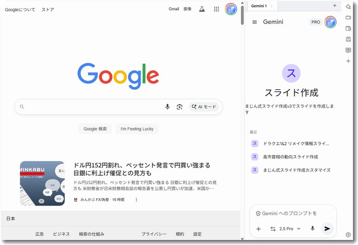Start voice search in Google search box
The width and height of the screenshot is (358, 245).
point(167,107)
